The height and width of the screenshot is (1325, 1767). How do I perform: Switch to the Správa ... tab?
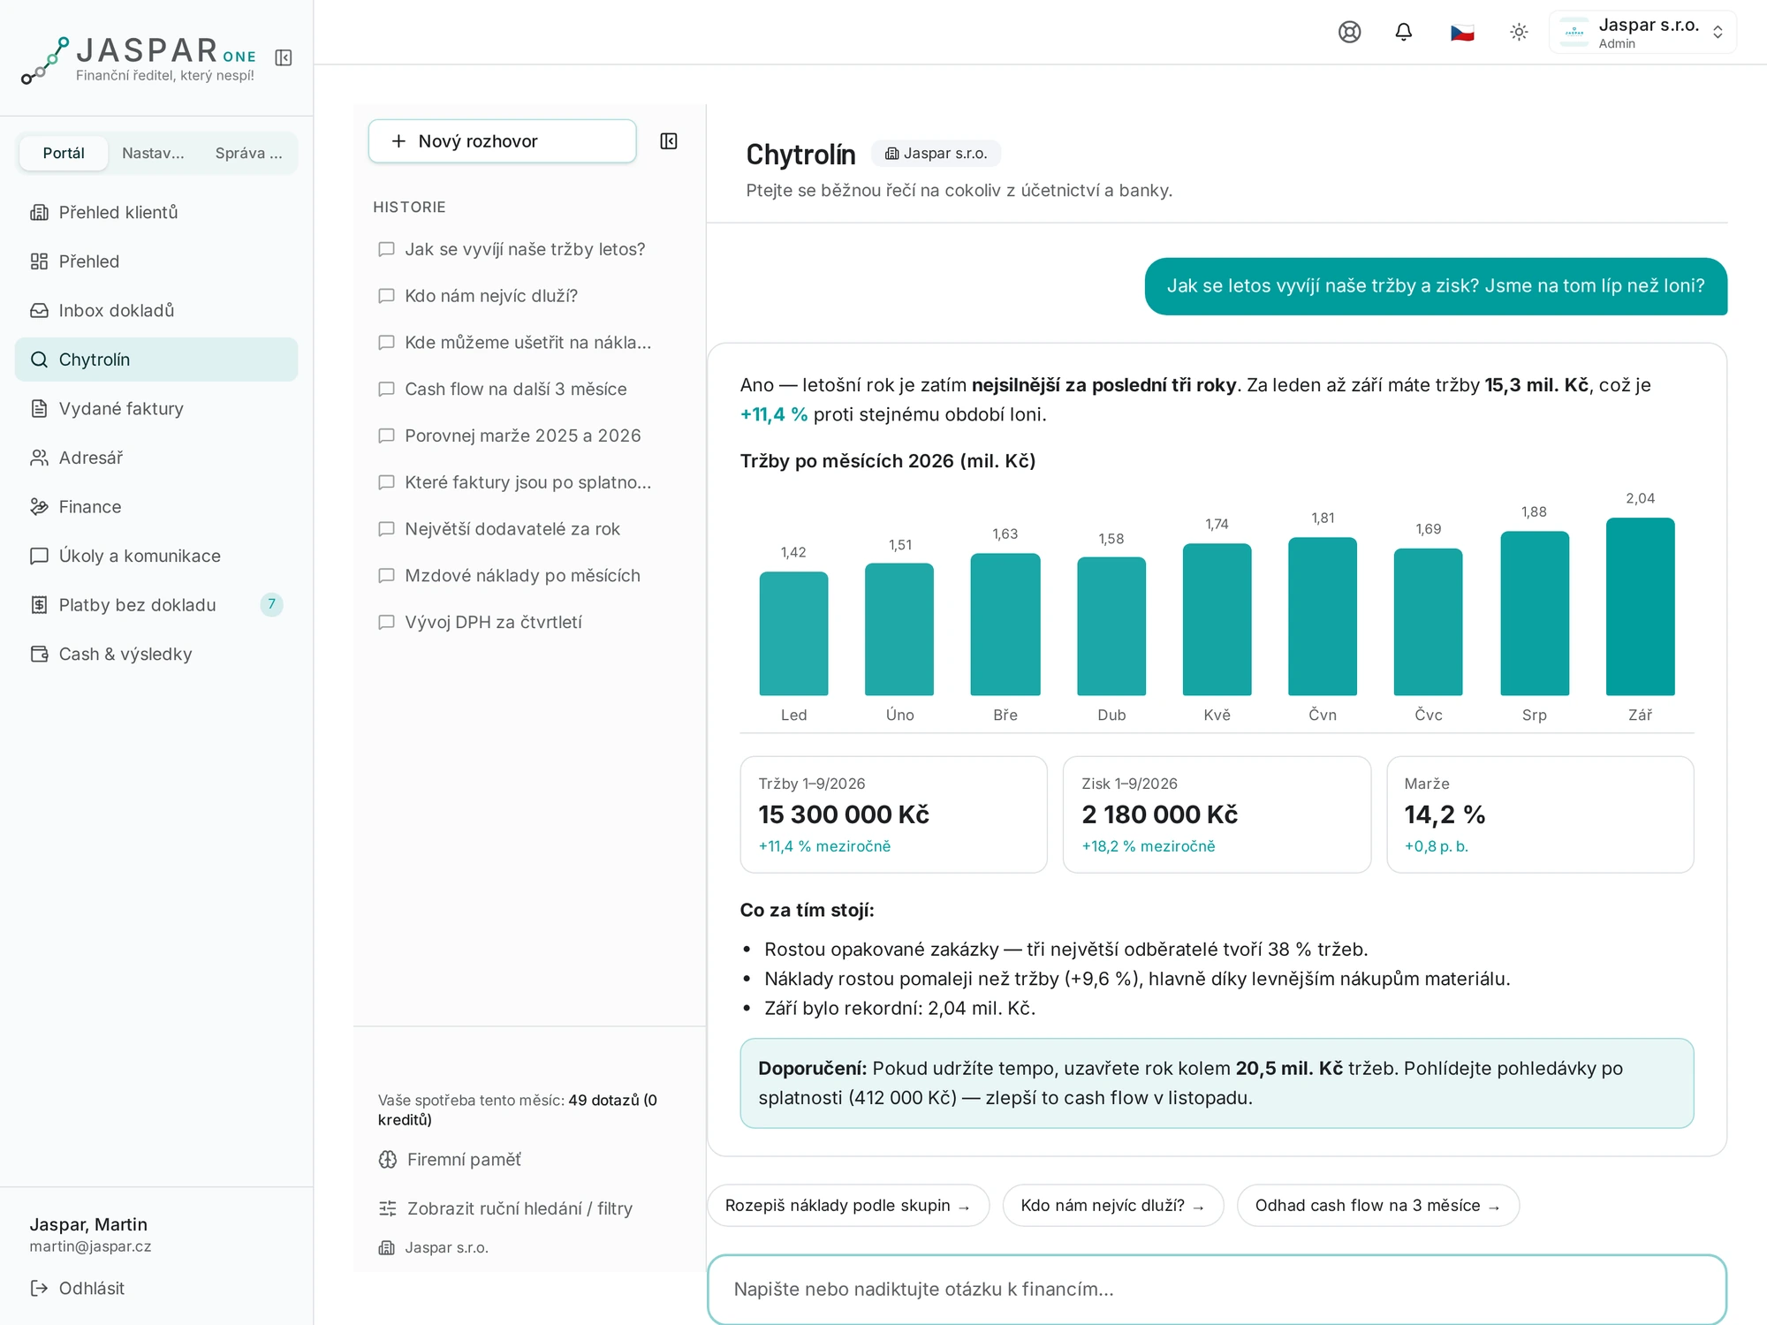[248, 153]
